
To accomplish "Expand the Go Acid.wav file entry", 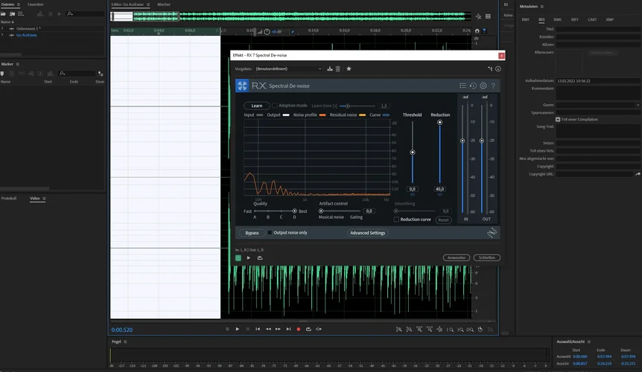I will click(3, 35).
